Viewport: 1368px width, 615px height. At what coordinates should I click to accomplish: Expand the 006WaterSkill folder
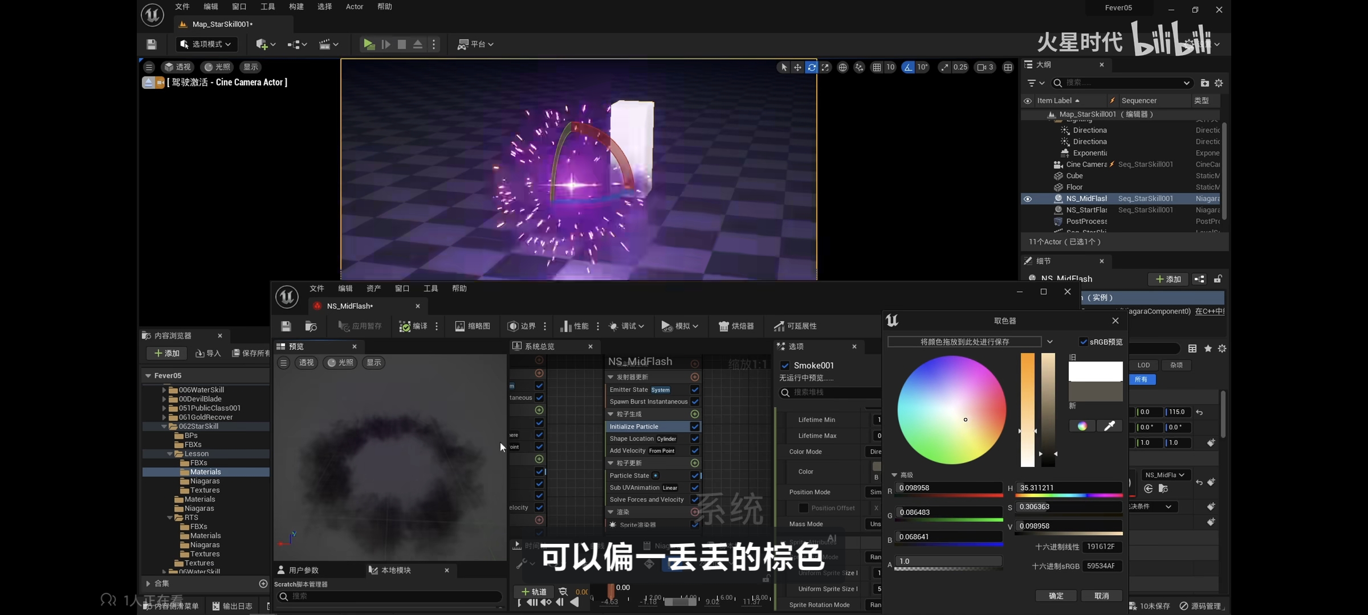click(x=164, y=390)
